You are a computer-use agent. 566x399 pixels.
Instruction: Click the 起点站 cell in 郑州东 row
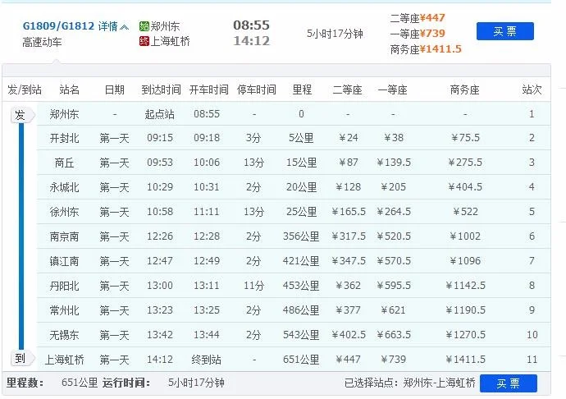[x=160, y=114]
